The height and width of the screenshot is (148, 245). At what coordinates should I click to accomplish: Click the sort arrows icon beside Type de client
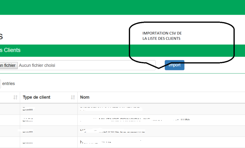pyautogui.click(x=73, y=97)
